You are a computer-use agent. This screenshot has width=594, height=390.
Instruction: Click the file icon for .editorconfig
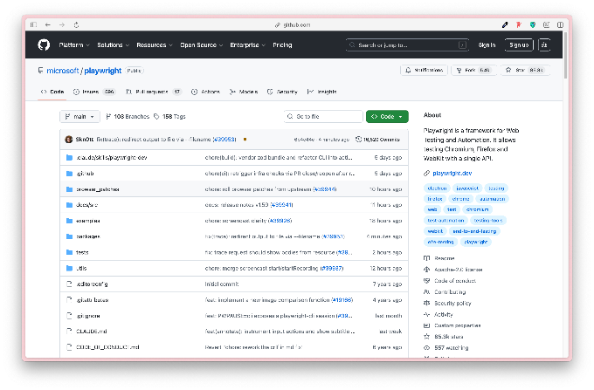click(69, 284)
